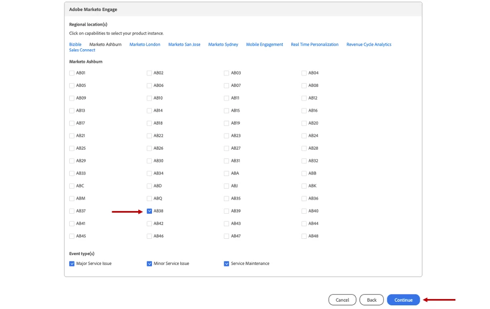The height and width of the screenshot is (309, 490).
Task: Select the AB02 checkbox
Action: tap(149, 73)
